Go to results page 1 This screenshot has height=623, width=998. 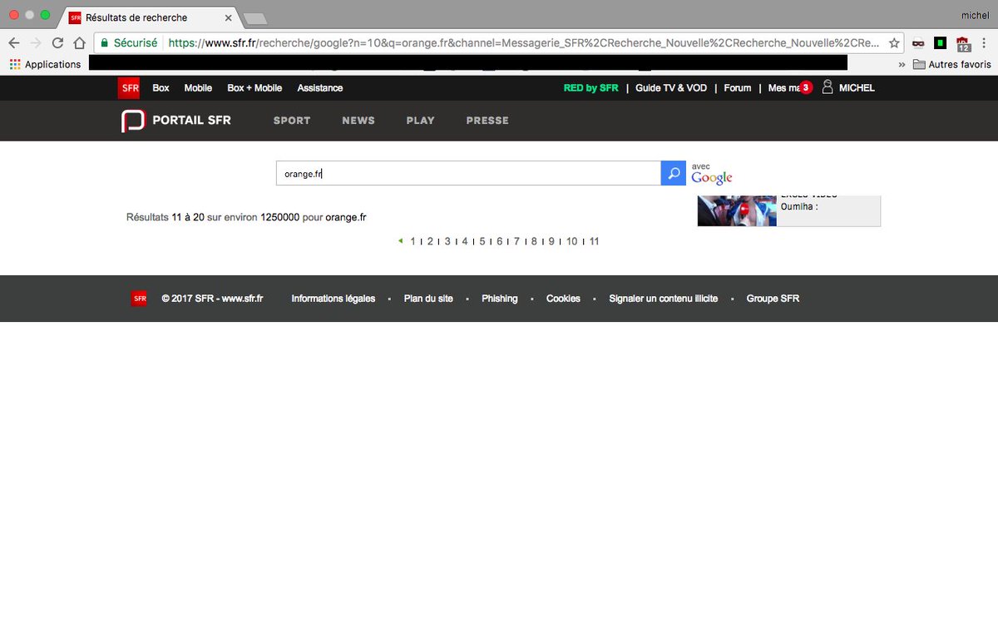pos(413,241)
